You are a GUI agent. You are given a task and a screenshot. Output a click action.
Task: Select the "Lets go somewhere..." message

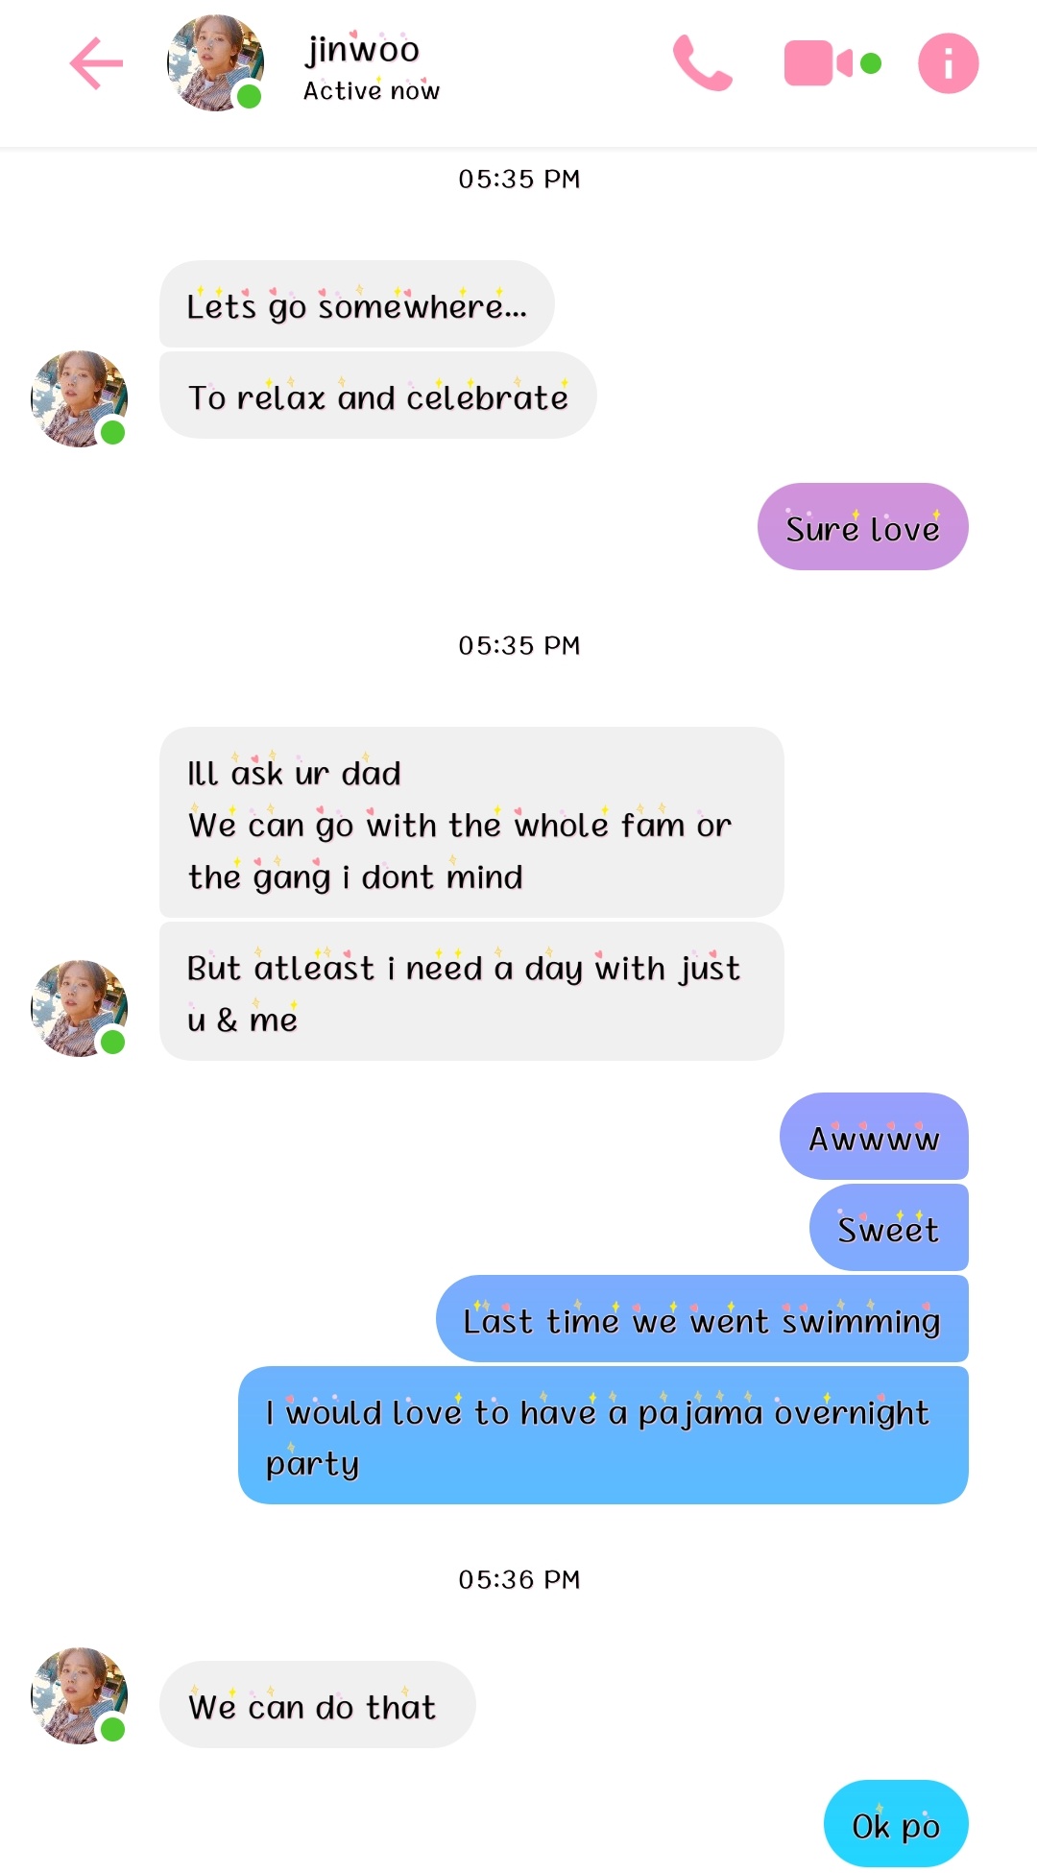tap(356, 303)
